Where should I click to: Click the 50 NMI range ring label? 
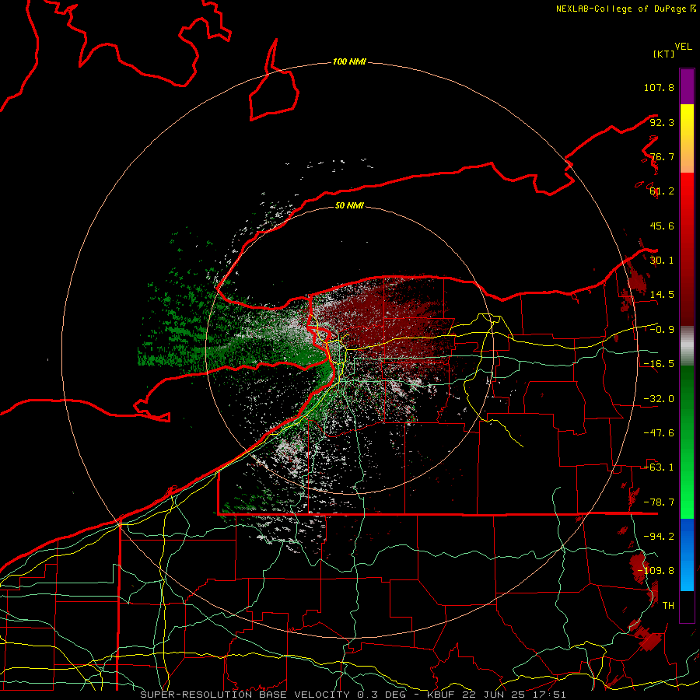(349, 205)
